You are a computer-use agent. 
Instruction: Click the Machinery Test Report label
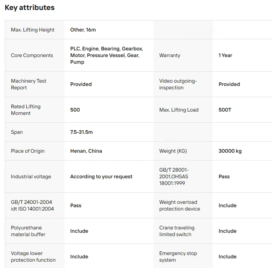click(x=29, y=84)
